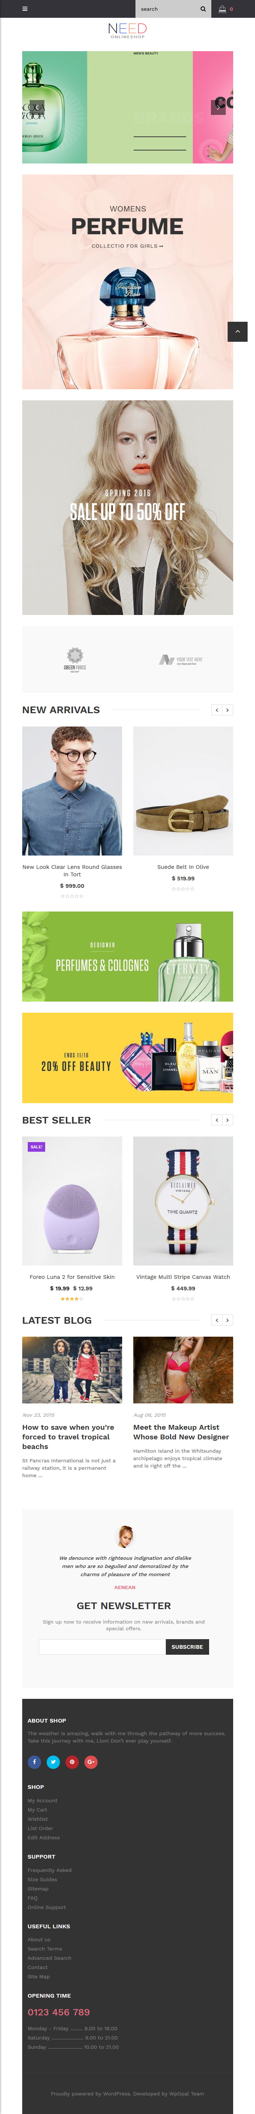Open the shopping cart icon
Viewport: 255px width, 2114px height.
(x=222, y=9)
